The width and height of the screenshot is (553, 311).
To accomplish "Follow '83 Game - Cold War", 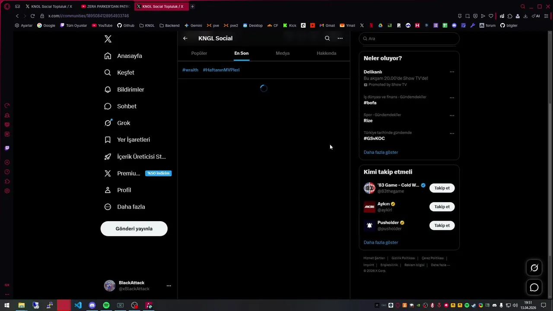I will pyautogui.click(x=442, y=188).
